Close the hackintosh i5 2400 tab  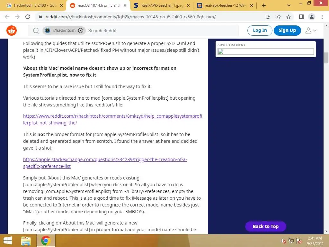click(61, 5)
